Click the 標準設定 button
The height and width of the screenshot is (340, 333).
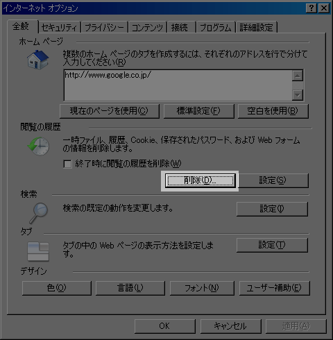tap(199, 111)
